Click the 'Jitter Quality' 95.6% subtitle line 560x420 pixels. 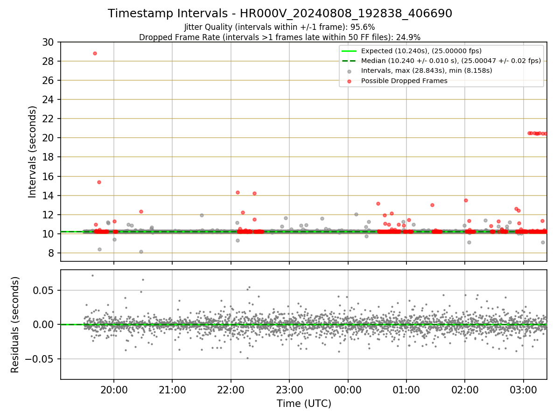[x=280, y=27]
